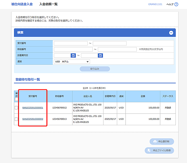187x163 pixels.
Task: Click the 受付番号 column header
Action: [x=33, y=96]
